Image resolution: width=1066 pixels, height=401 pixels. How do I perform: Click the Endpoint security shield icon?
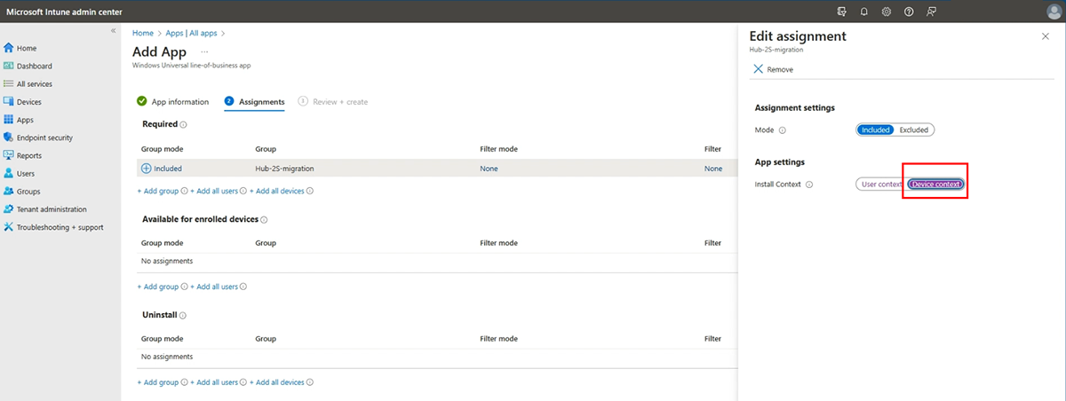point(9,138)
